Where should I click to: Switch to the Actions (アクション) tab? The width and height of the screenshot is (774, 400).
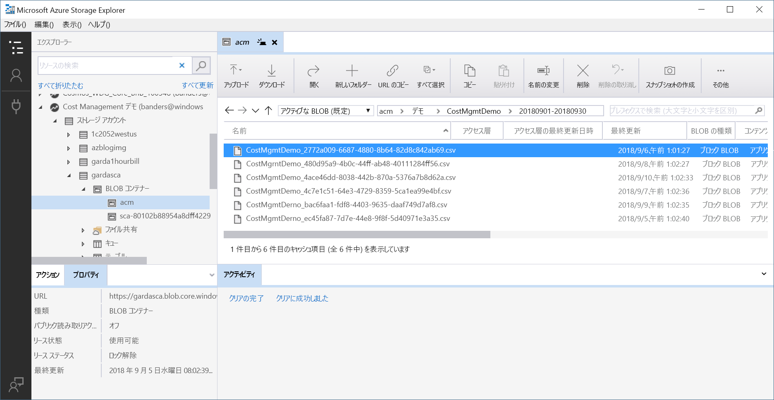click(48, 275)
